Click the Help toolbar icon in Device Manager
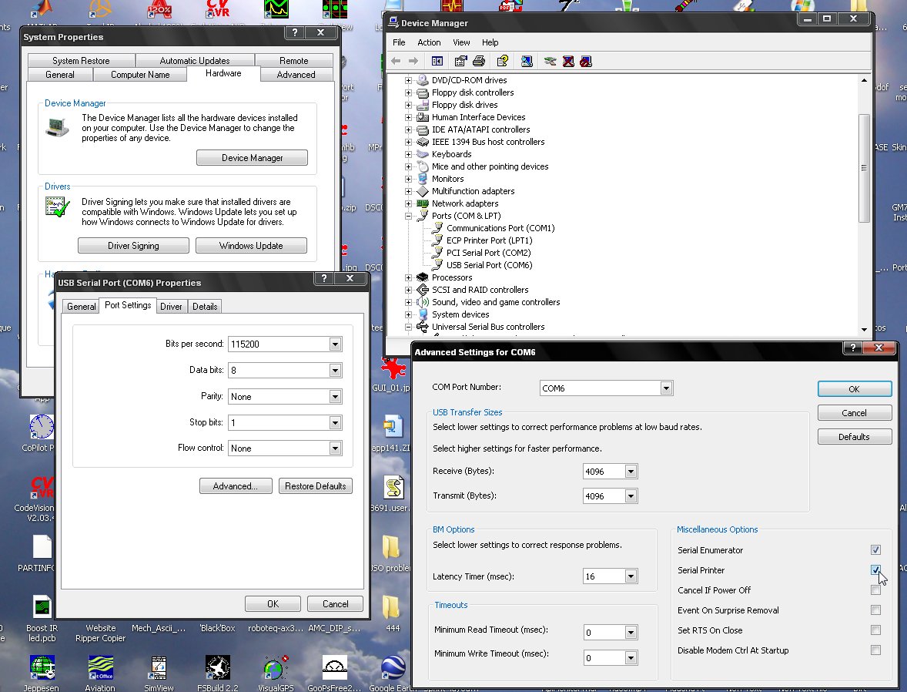The image size is (907, 692). [x=502, y=61]
